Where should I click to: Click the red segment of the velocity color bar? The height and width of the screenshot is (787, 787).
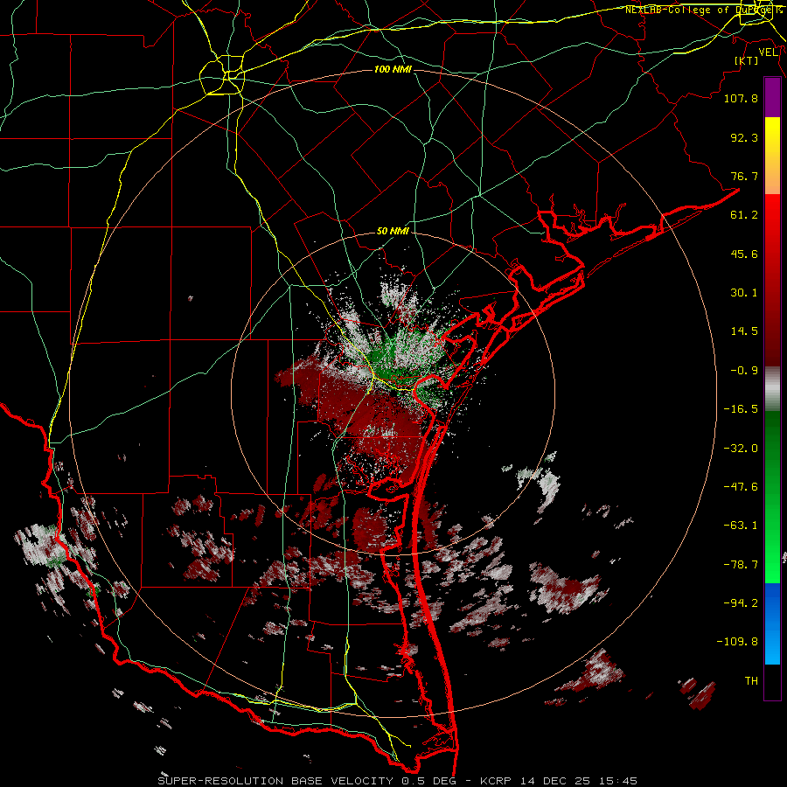click(772, 280)
